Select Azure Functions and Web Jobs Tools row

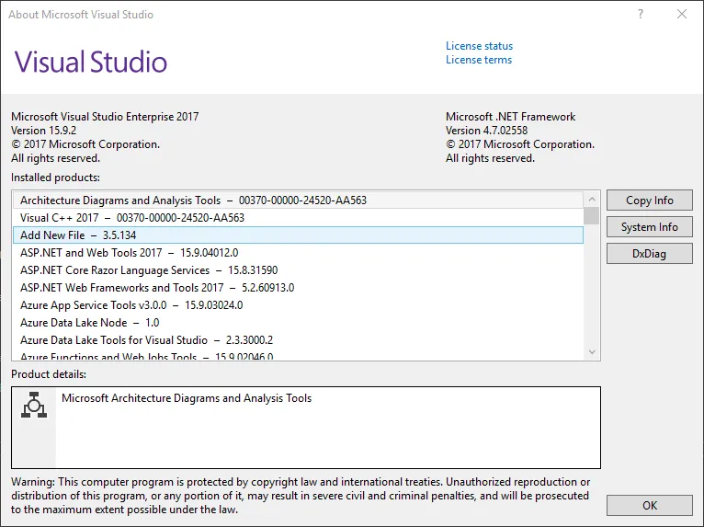click(x=298, y=355)
